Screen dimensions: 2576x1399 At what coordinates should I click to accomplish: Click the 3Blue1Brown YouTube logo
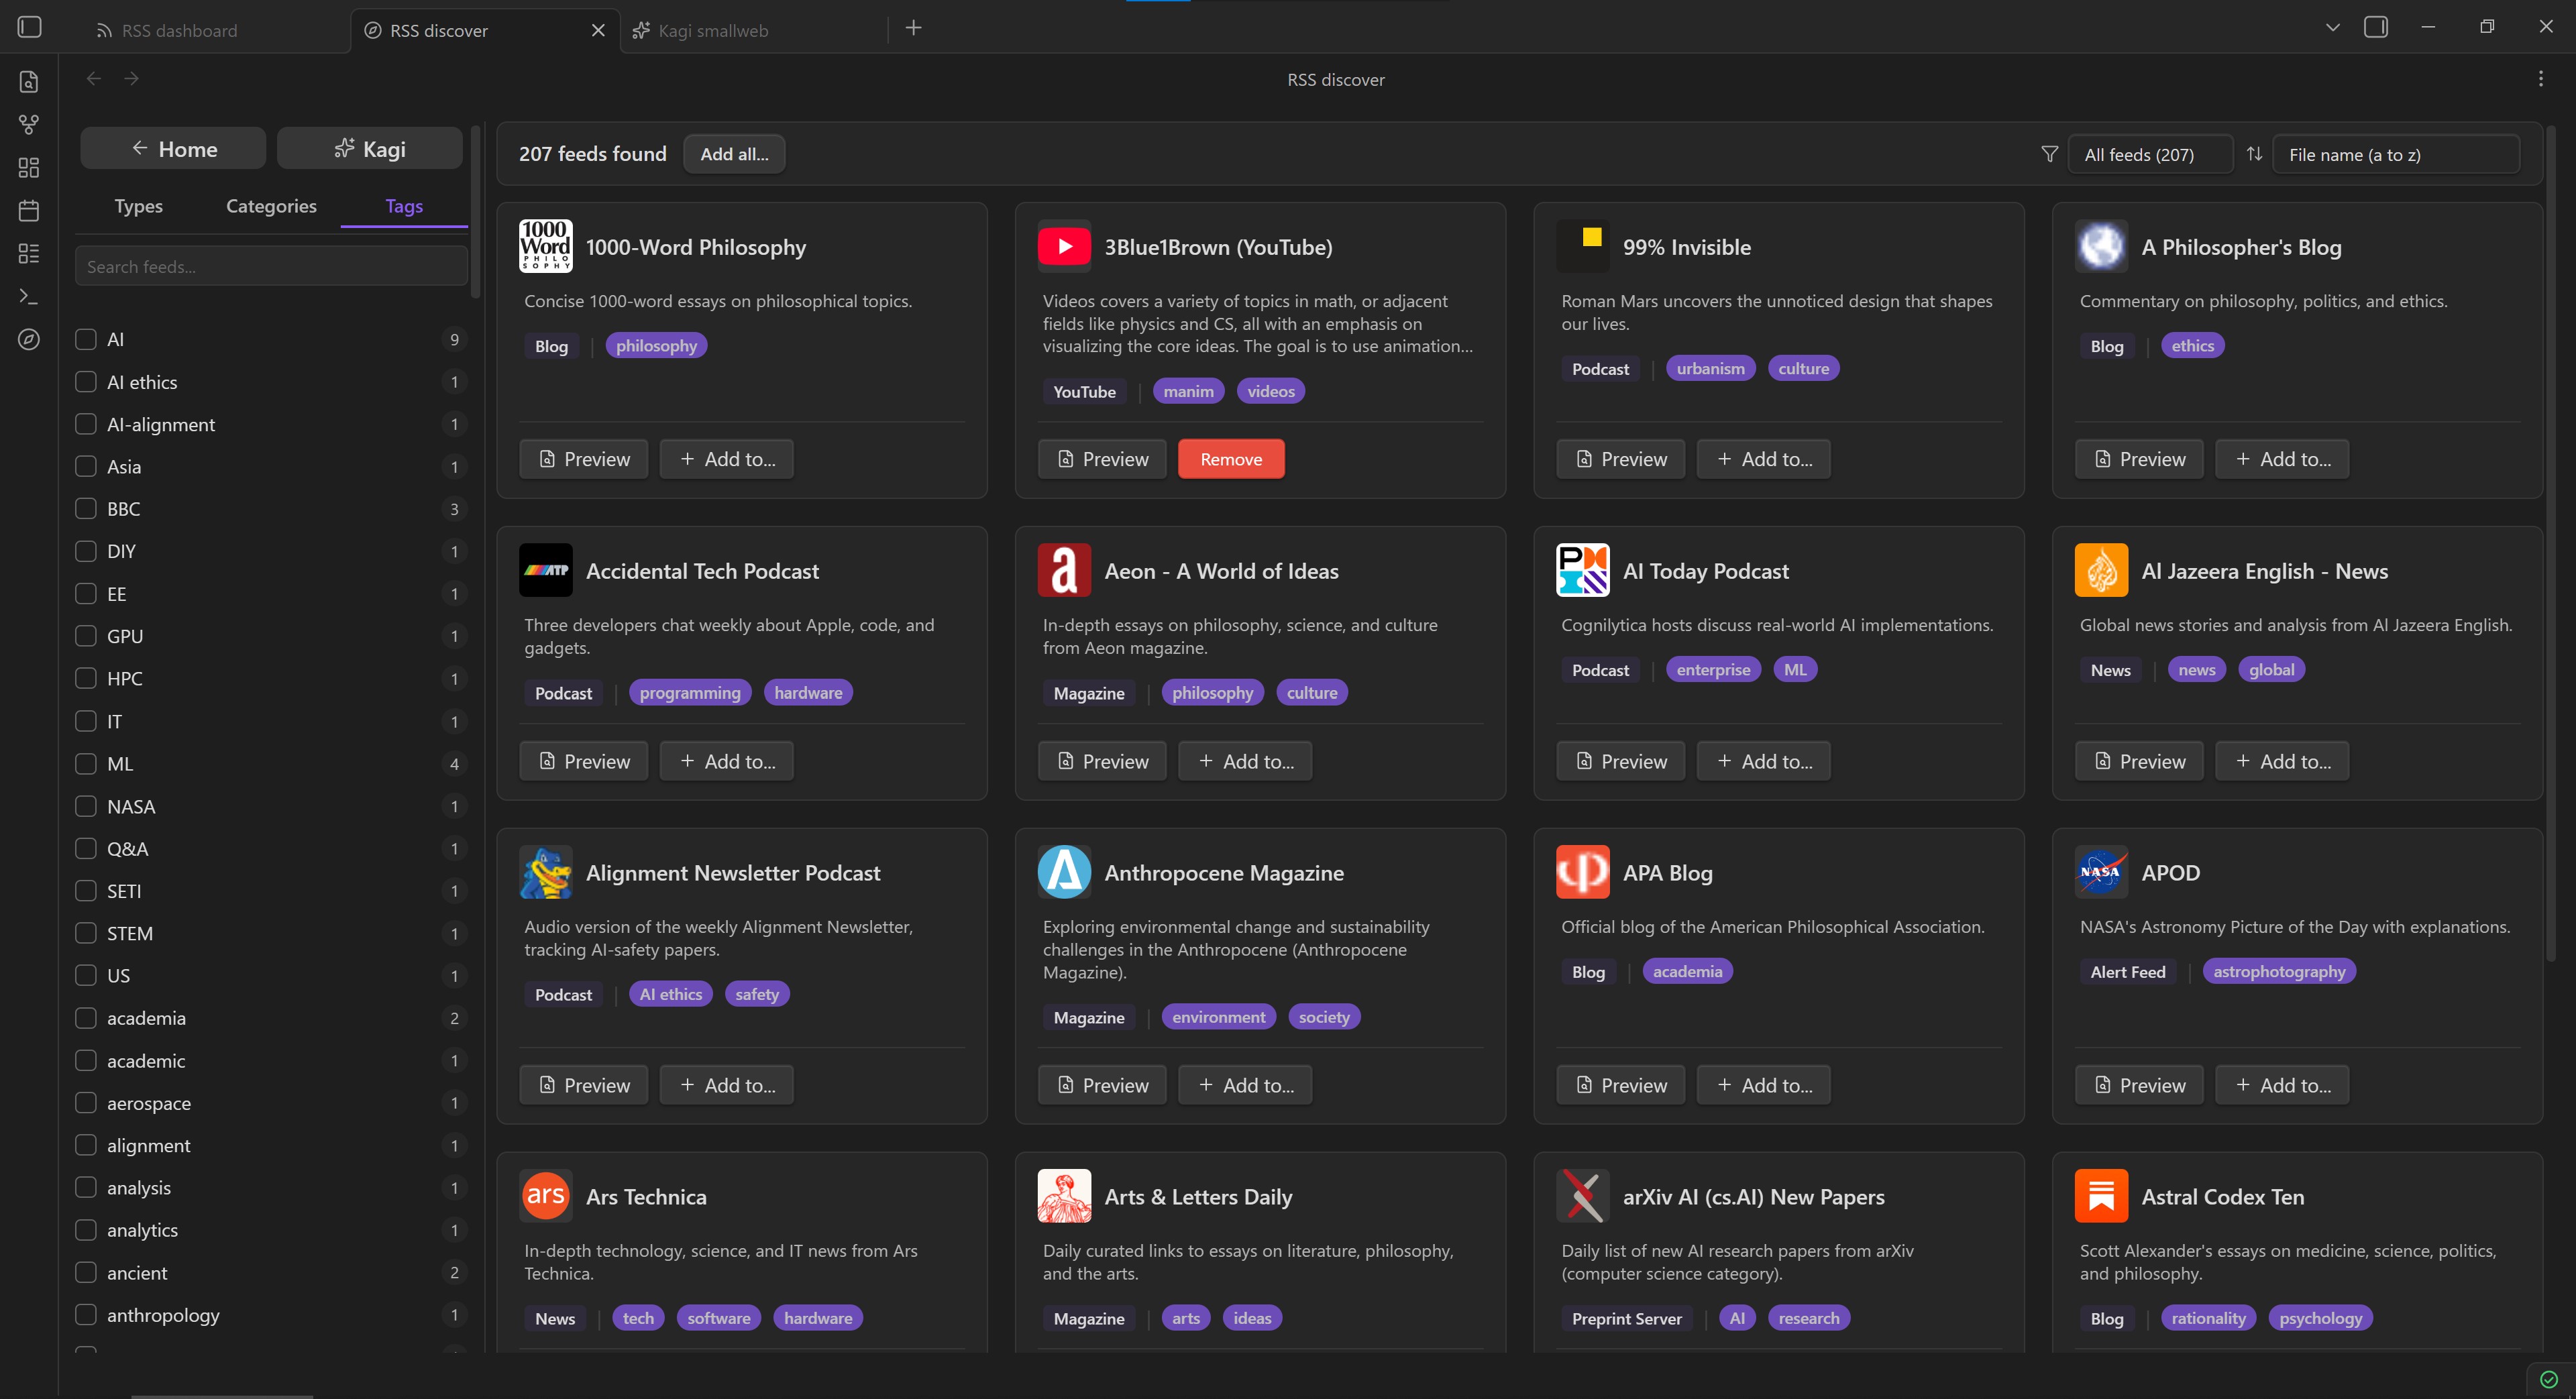1064,246
